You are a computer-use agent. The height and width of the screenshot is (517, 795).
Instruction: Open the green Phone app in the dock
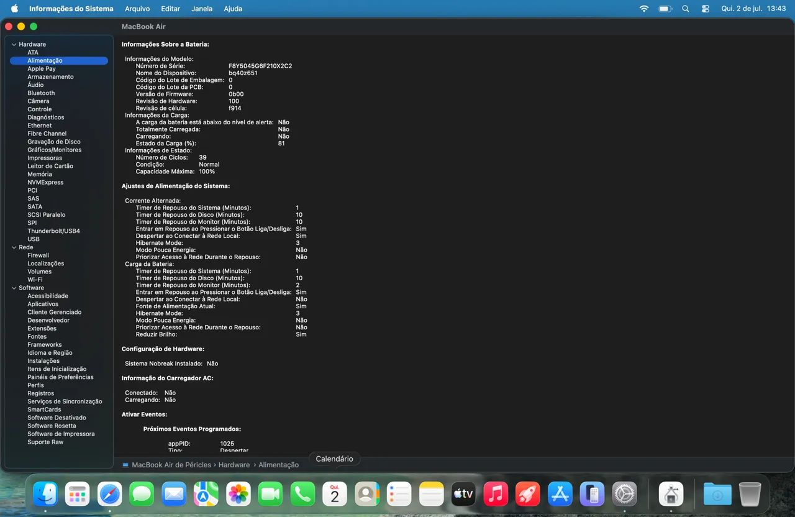(302, 495)
